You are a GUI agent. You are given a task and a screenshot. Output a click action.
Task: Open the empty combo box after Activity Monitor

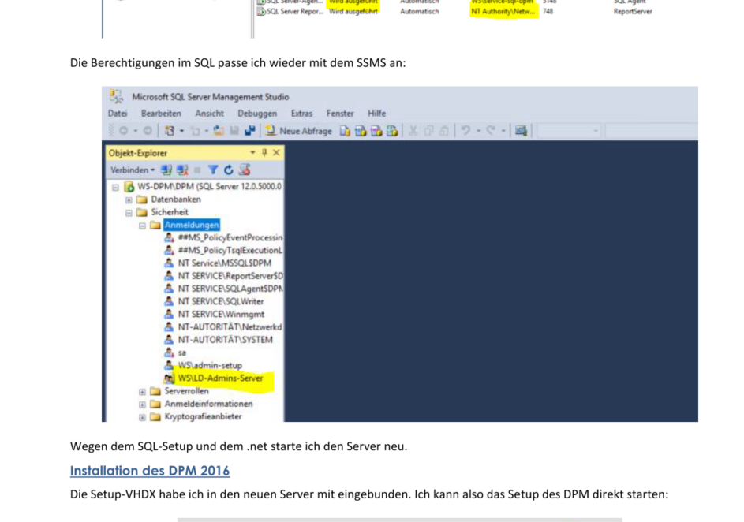(x=568, y=131)
